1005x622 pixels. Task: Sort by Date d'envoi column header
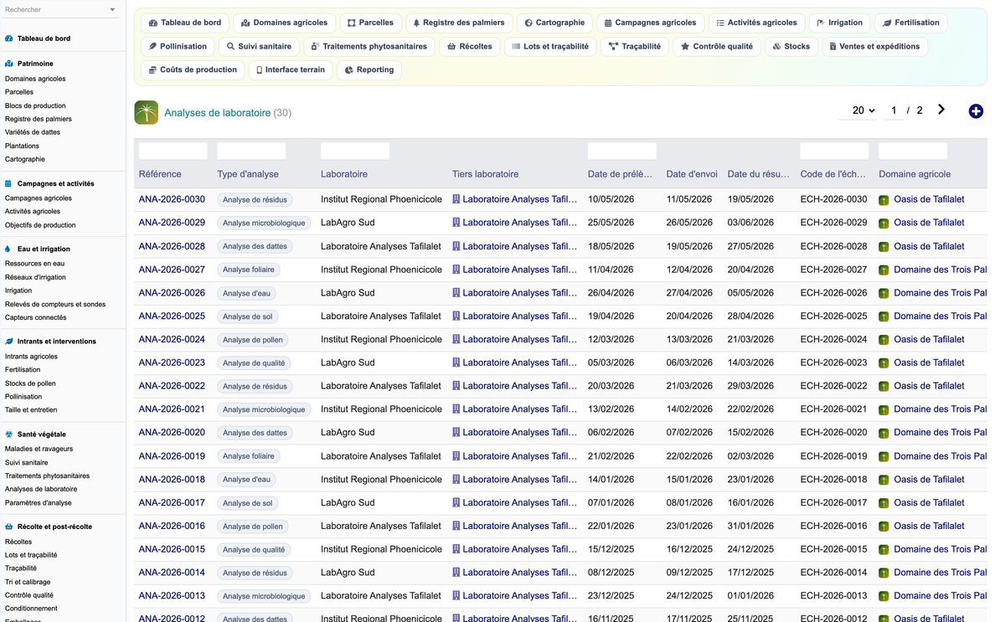692,174
